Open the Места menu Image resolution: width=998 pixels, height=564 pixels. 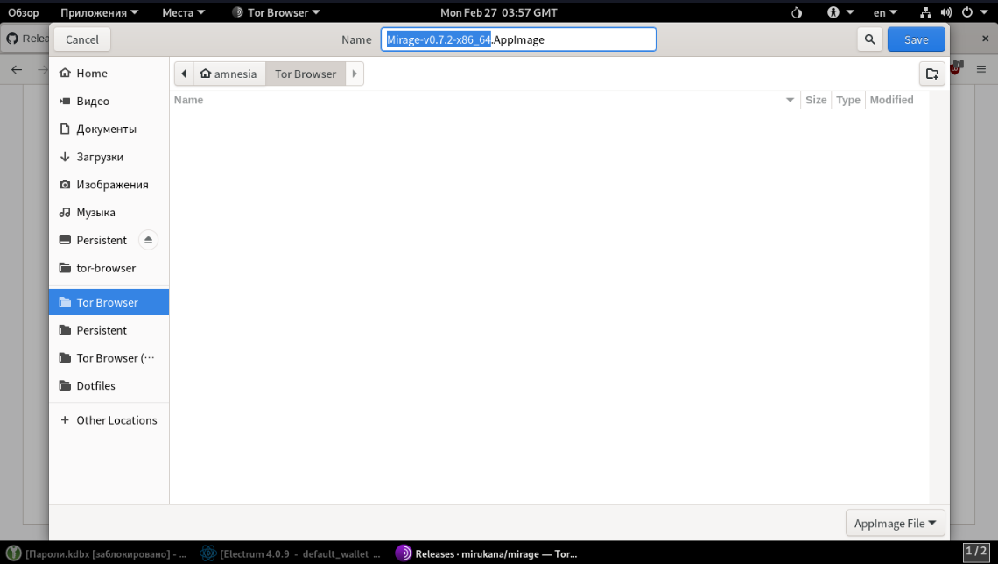point(184,12)
